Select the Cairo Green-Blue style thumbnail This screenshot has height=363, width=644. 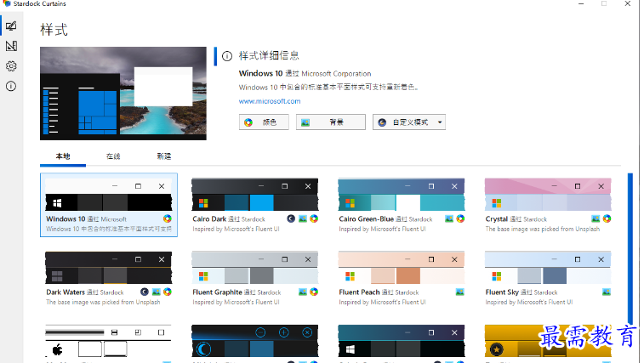(x=402, y=195)
